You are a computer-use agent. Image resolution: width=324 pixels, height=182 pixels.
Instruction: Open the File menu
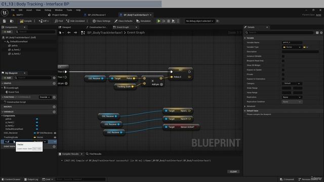13,10
